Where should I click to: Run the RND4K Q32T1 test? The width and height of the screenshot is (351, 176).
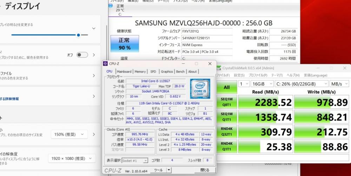click(x=227, y=132)
